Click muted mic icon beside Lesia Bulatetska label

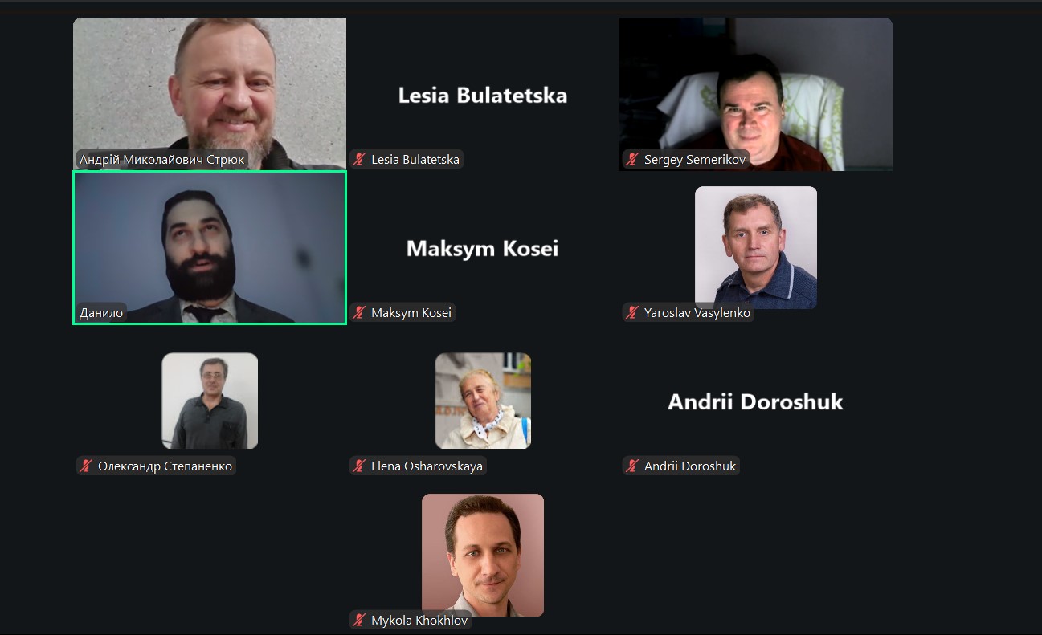coord(360,160)
